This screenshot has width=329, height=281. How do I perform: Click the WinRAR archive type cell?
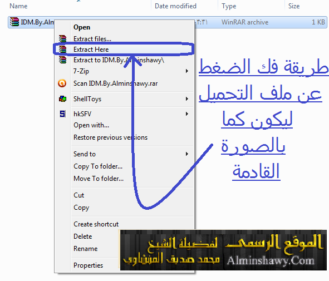click(245, 22)
